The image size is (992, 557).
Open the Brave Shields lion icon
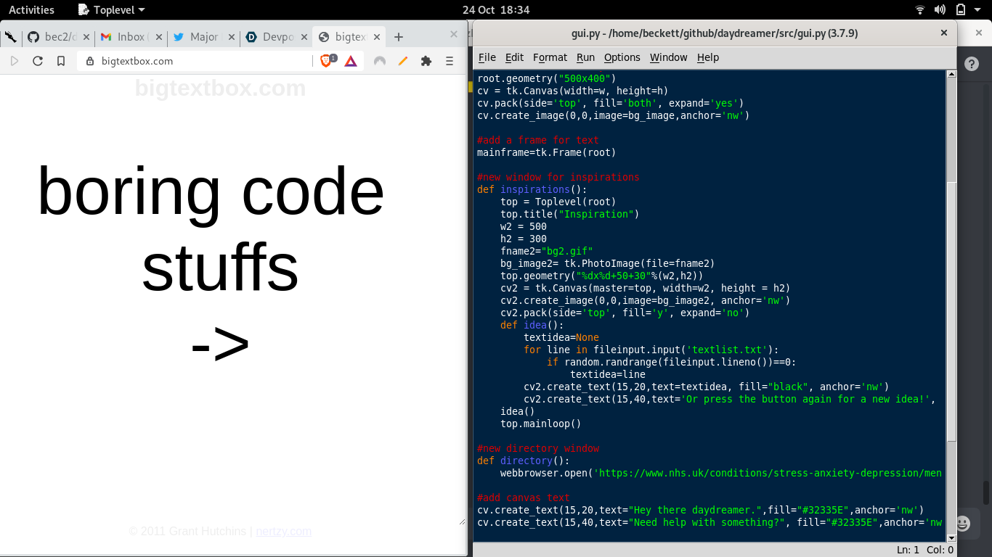click(x=327, y=61)
